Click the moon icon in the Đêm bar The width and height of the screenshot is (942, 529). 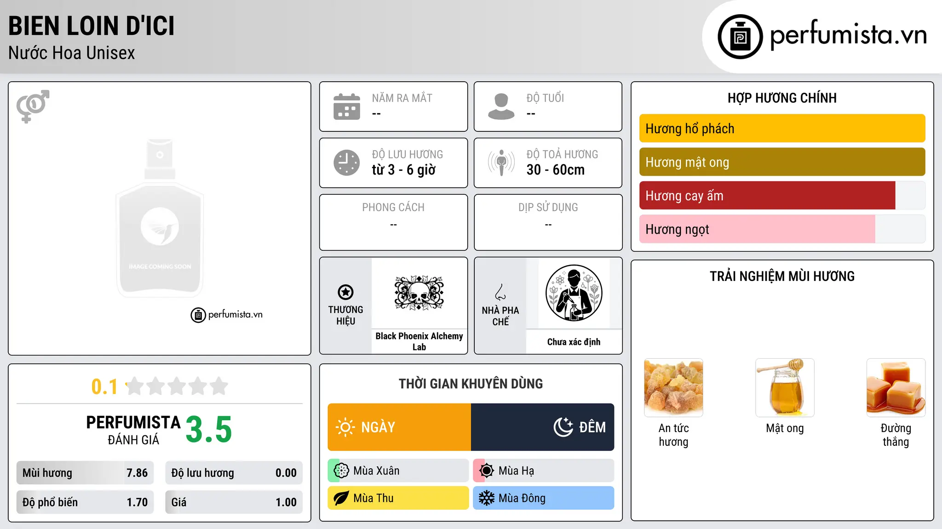point(563,427)
